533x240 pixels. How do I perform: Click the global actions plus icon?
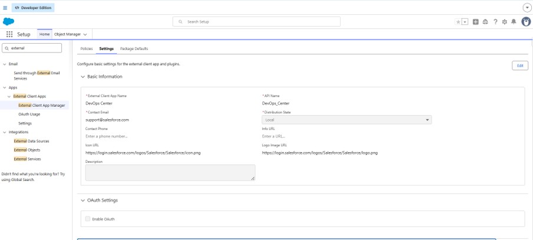tap(476, 22)
